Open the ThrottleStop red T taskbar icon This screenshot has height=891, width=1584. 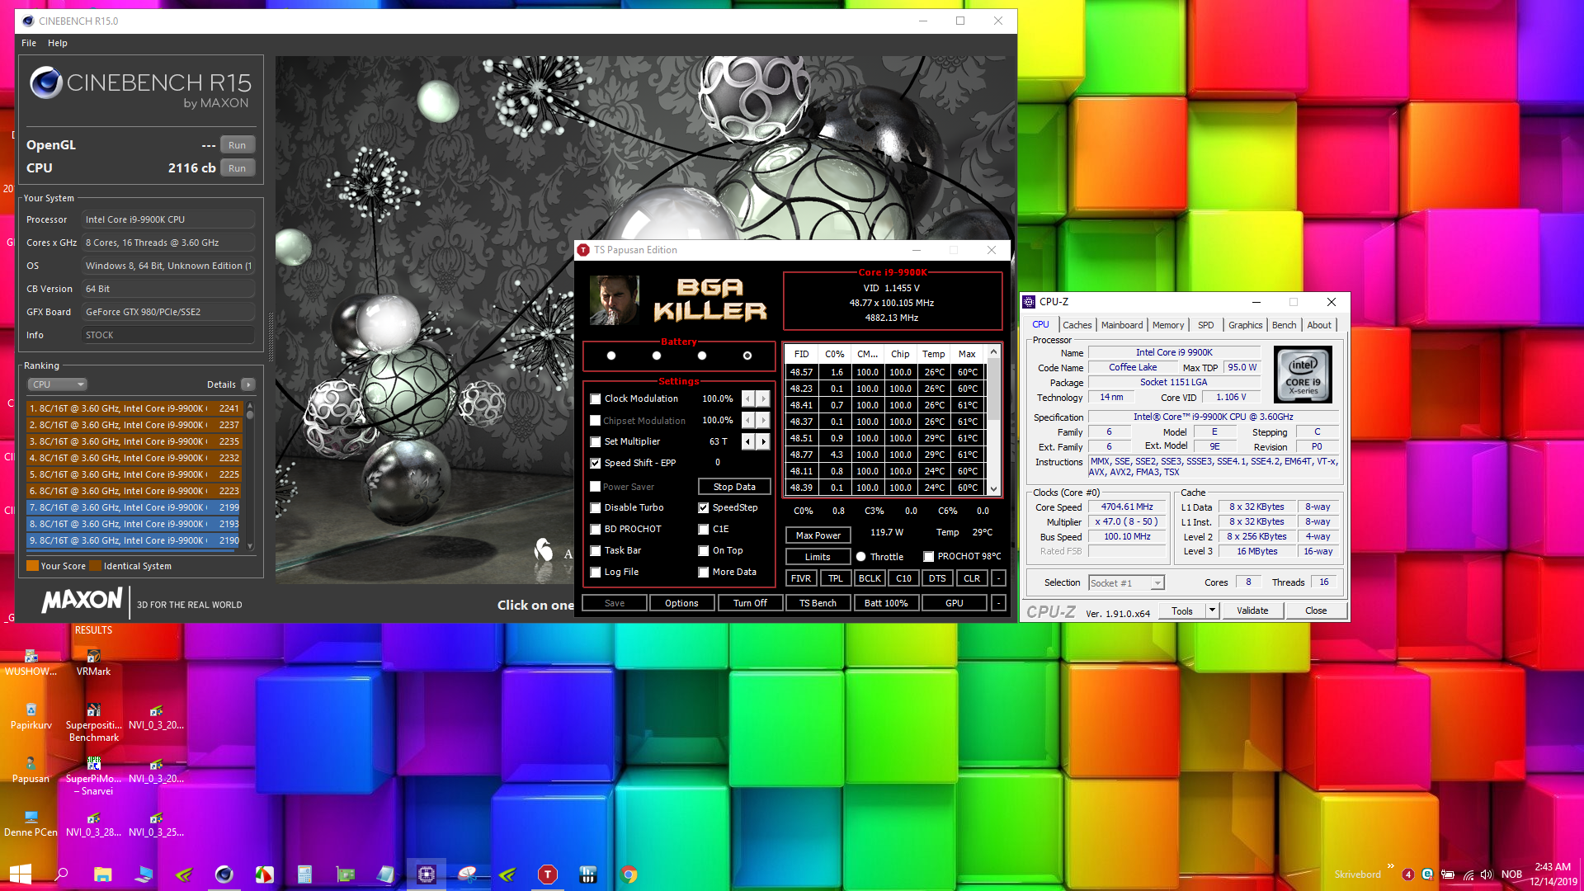(x=548, y=874)
